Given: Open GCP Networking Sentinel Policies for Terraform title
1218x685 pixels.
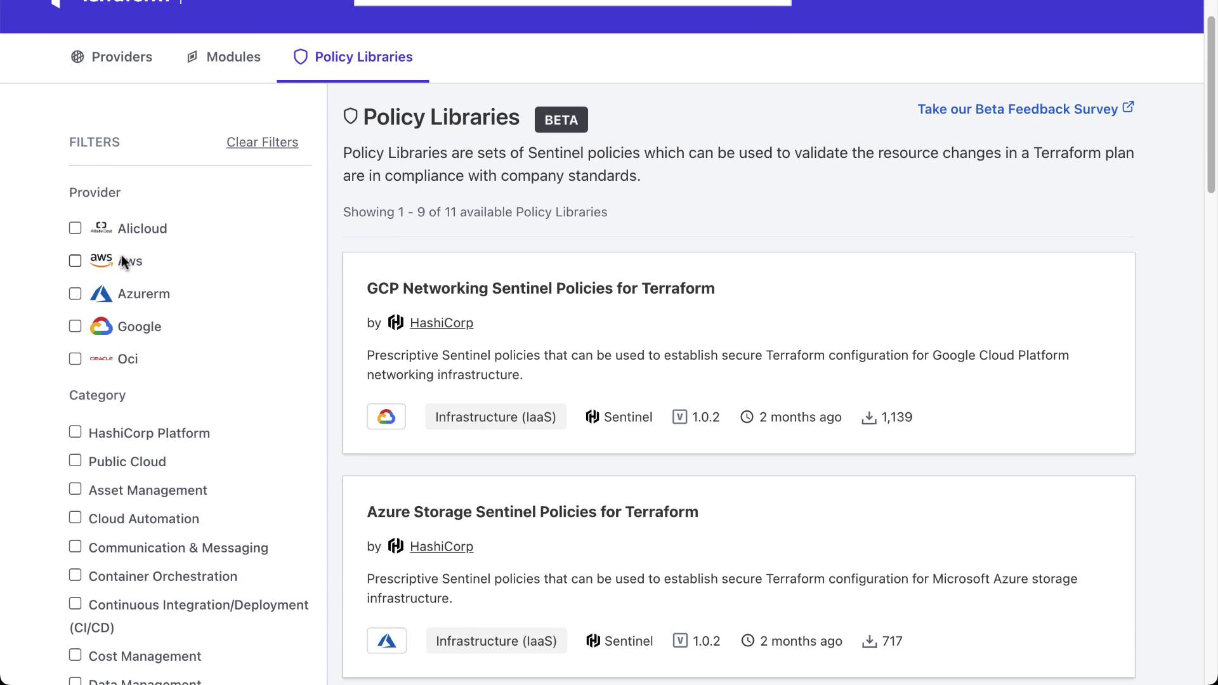Looking at the screenshot, I should pos(540,289).
